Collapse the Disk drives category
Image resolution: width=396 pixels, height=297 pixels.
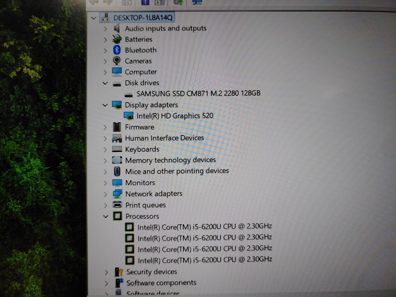(105, 83)
